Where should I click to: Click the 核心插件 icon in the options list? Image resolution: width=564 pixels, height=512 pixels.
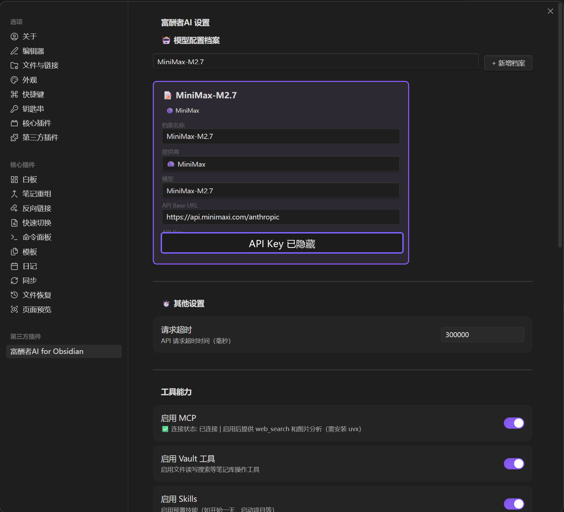14,123
